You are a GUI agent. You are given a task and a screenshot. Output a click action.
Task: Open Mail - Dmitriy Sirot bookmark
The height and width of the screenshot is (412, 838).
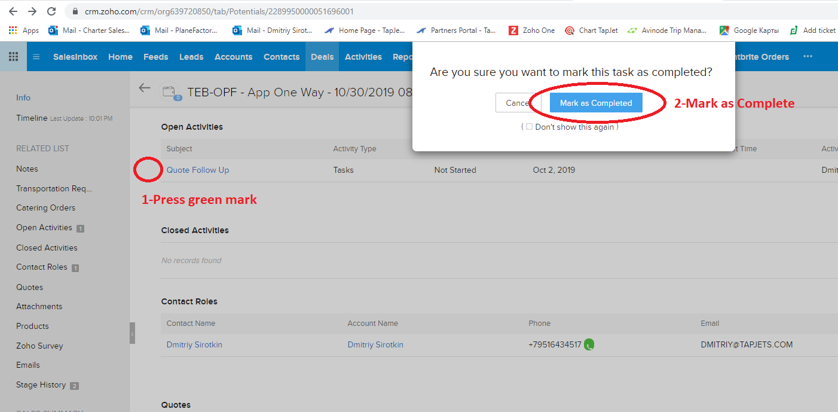point(273,30)
